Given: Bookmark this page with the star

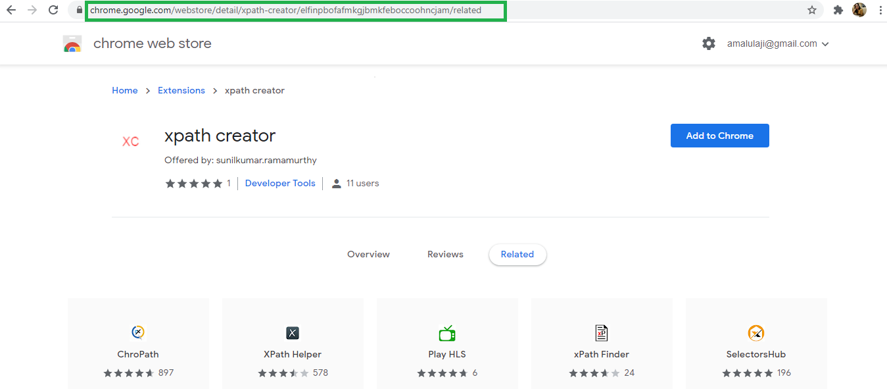Looking at the screenshot, I should click(x=812, y=11).
